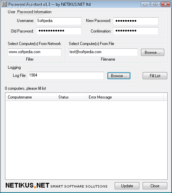Viewport: 172px width, 193px height.
Task: Click the '0 computers, please fill list' text
Action: (x=25, y=88)
